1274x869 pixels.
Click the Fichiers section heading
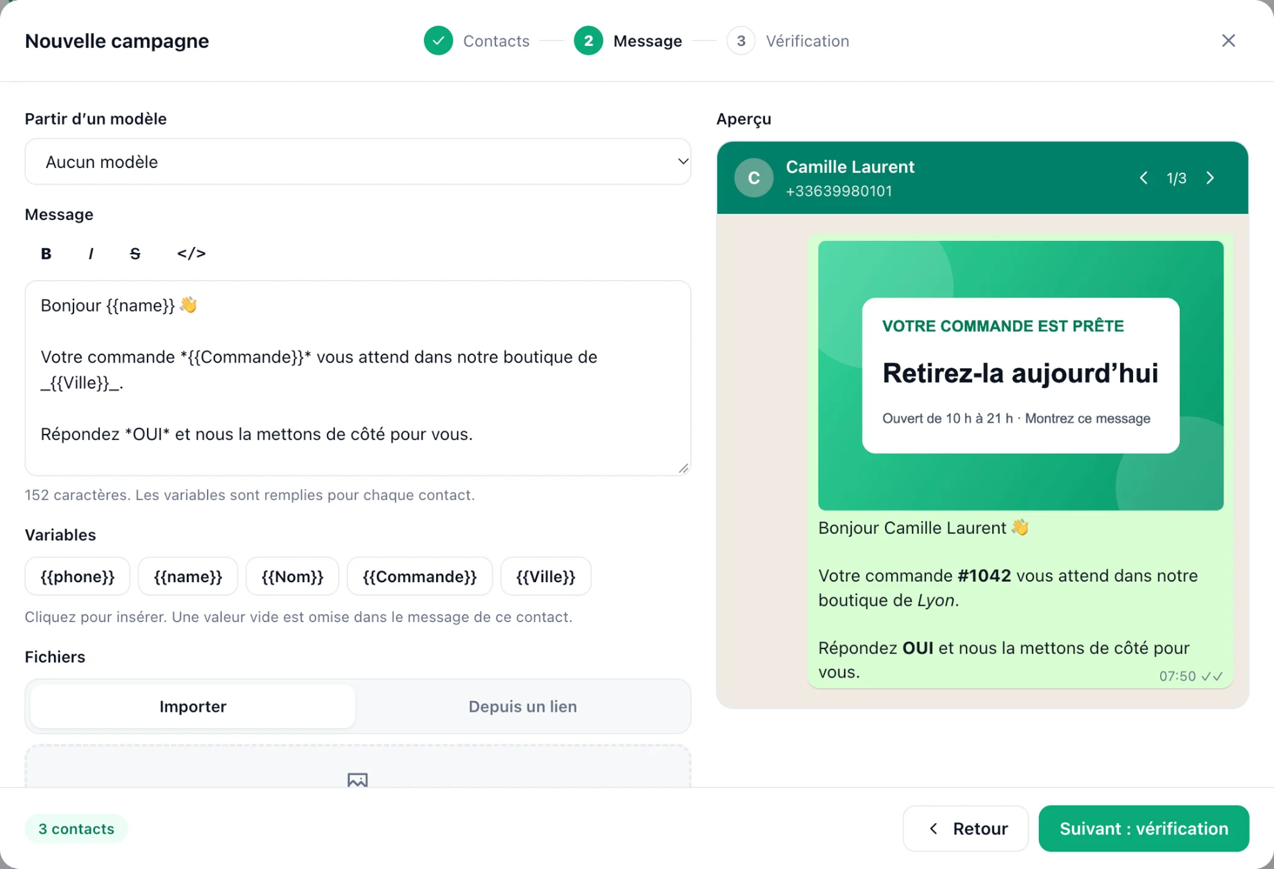click(55, 657)
